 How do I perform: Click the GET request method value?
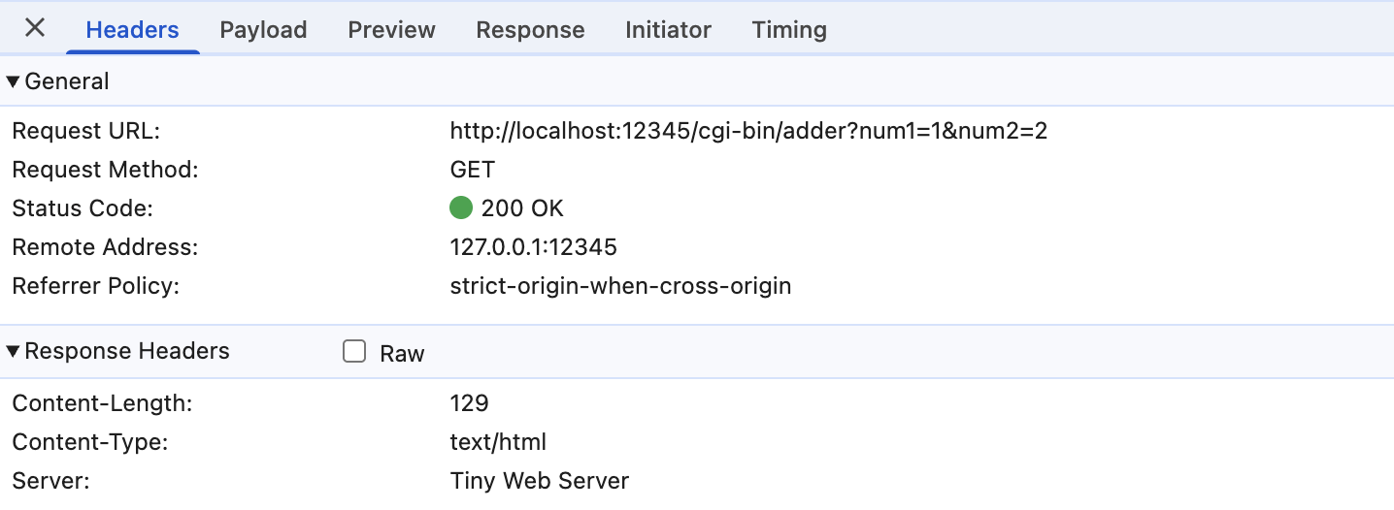pyautogui.click(x=473, y=170)
